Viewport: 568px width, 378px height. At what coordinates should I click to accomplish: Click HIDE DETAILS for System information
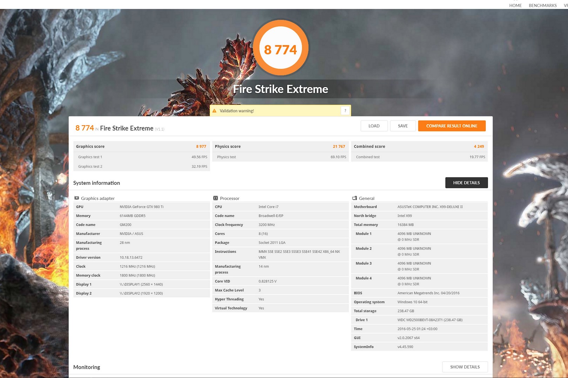(466, 183)
